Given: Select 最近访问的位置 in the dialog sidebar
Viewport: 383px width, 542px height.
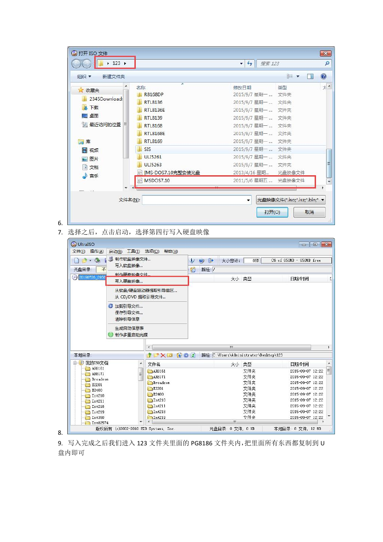Looking at the screenshot, I should pos(101,125).
